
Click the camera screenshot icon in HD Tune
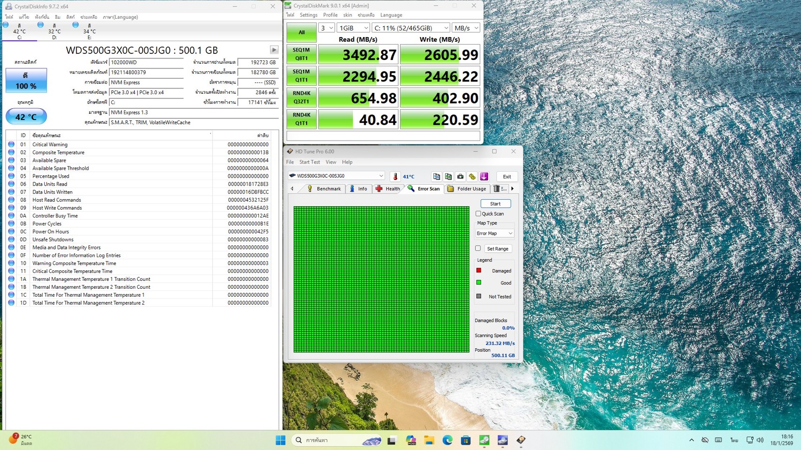click(460, 176)
